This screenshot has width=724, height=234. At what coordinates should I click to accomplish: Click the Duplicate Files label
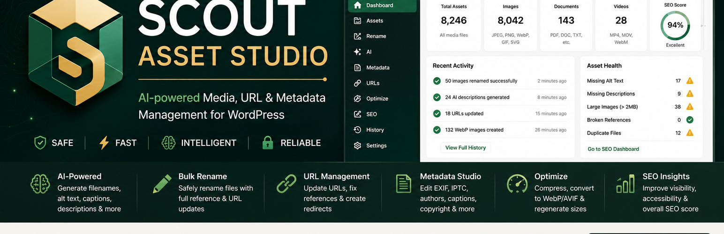[604, 133]
